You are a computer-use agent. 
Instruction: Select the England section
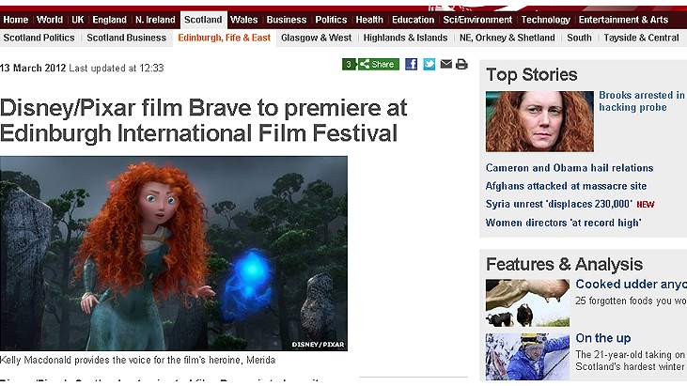pyautogui.click(x=109, y=20)
